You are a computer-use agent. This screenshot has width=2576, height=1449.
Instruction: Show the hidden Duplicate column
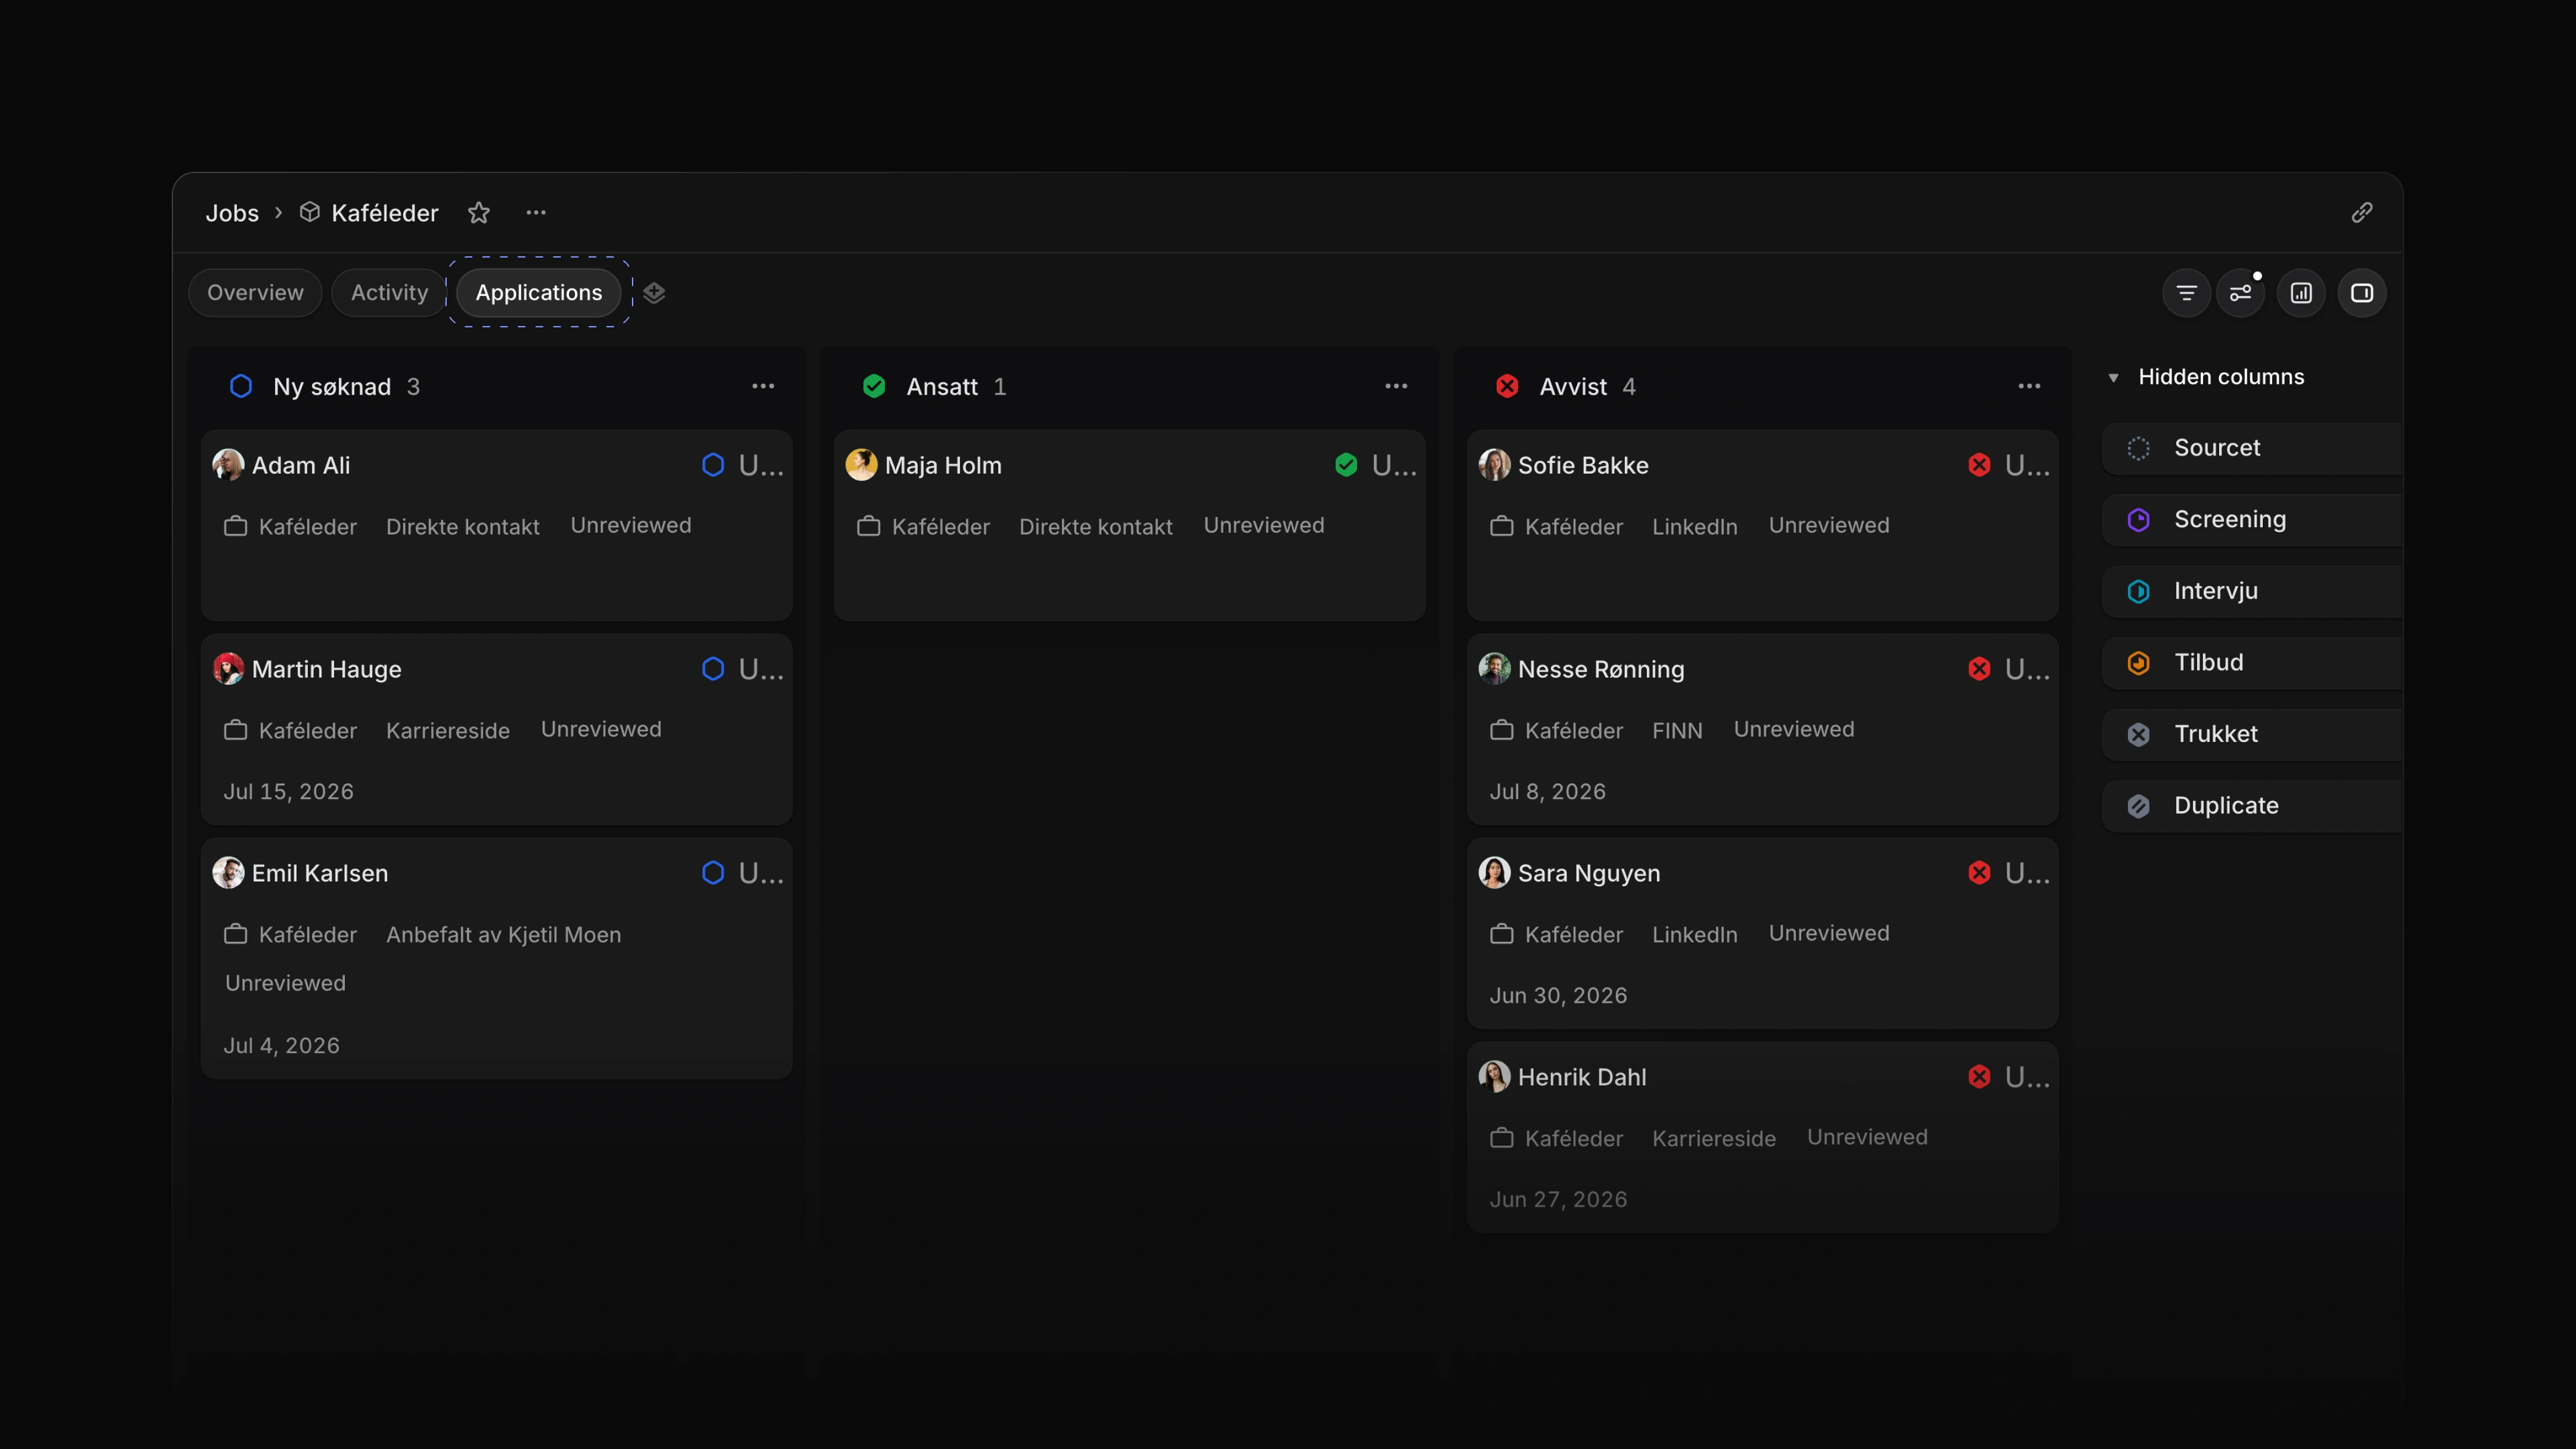pos(2252,806)
